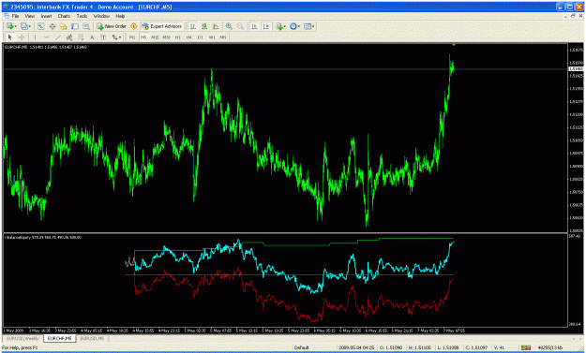586x353 pixels.
Task: Switch to the EURUSD,M5 chart tab
Action: tap(92, 338)
